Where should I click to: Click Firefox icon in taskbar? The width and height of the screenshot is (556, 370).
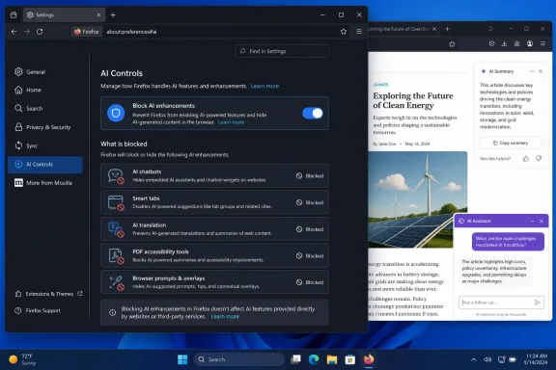[x=369, y=359]
